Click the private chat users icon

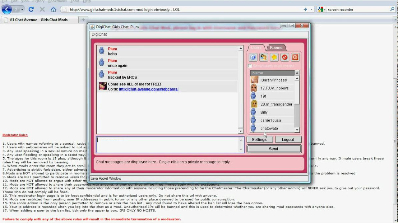264,57
